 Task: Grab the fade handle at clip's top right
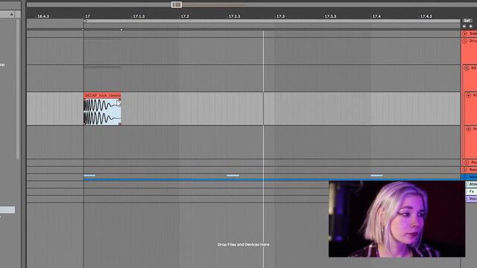(119, 100)
